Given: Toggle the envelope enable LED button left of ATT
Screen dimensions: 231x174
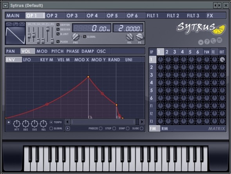Looking at the screenshot, I should point(9,122).
